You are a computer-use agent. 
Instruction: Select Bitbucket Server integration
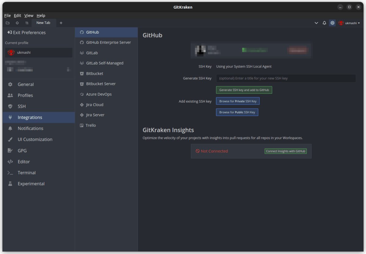(106, 84)
